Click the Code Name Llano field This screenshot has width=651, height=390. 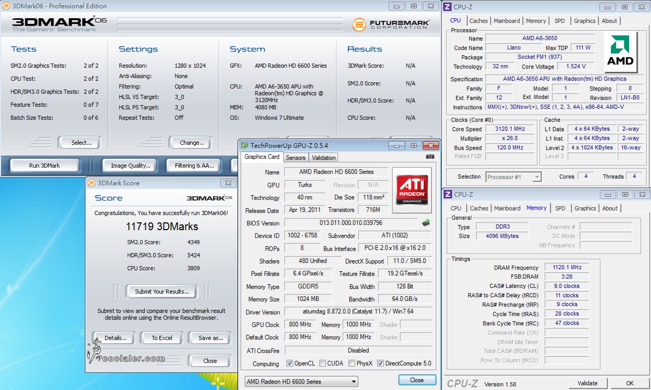[514, 47]
